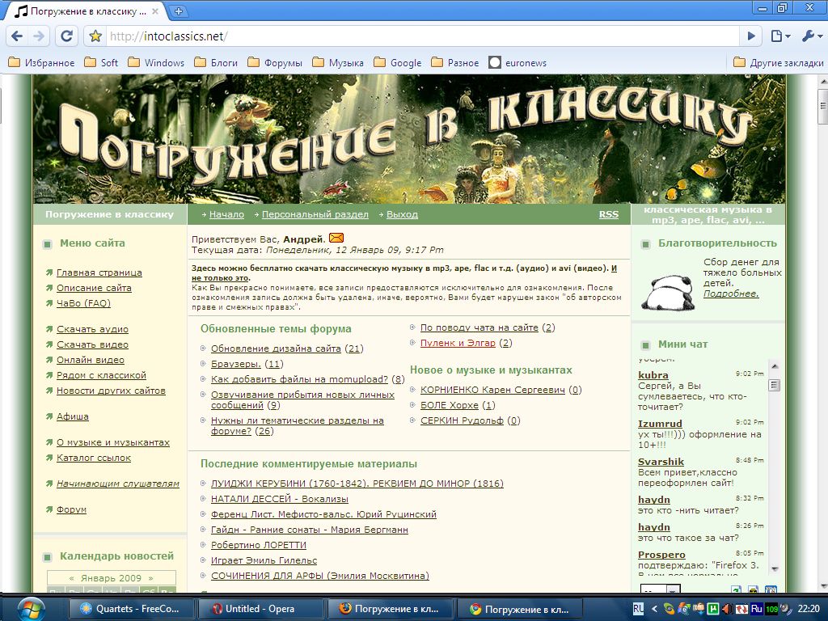Open the euronews bookmark
Image resolution: width=828 pixels, height=621 pixels.
pyautogui.click(x=517, y=63)
